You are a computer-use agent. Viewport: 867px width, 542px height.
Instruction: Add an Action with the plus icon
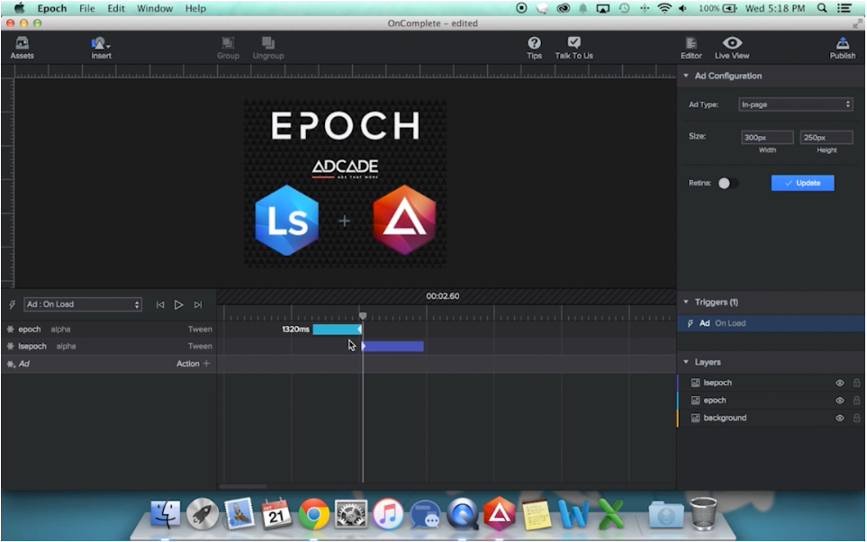pyautogui.click(x=207, y=364)
